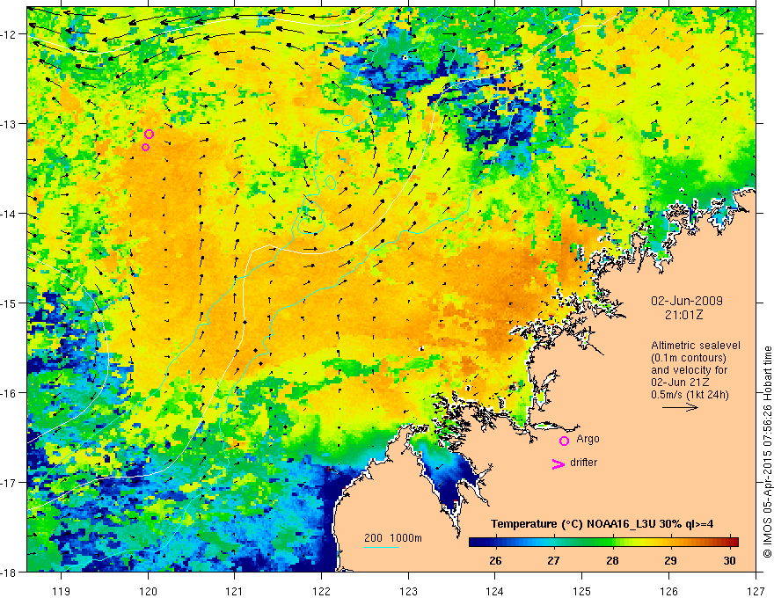Click the '122' longitude axis label
The width and height of the screenshot is (774, 598).
tap(321, 591)
